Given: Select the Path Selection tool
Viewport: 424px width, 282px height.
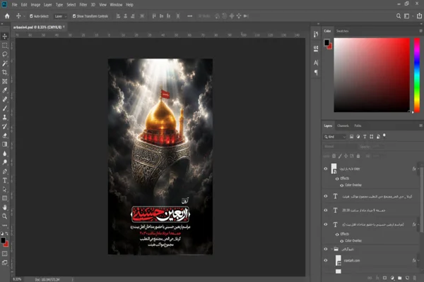Looking at the screenshot, I should click(5, 190).
